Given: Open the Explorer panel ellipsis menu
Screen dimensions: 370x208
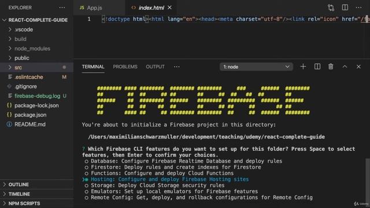Looking at the screenshot, I should pyautogui.click(x=62, y=8).
